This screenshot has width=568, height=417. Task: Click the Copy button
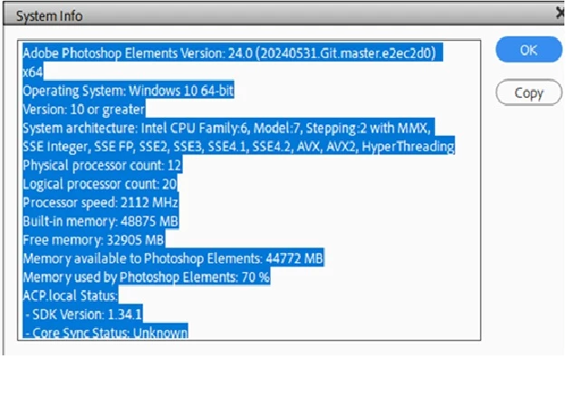coord(528,92)
